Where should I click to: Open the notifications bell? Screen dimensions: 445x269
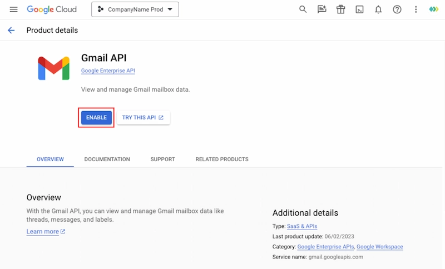[378, 9]
